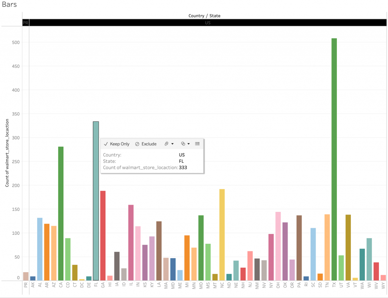Select the pink IL bar
Image resolution: width=388 pixels, height=298 pixels.
(x=131, y=243)
